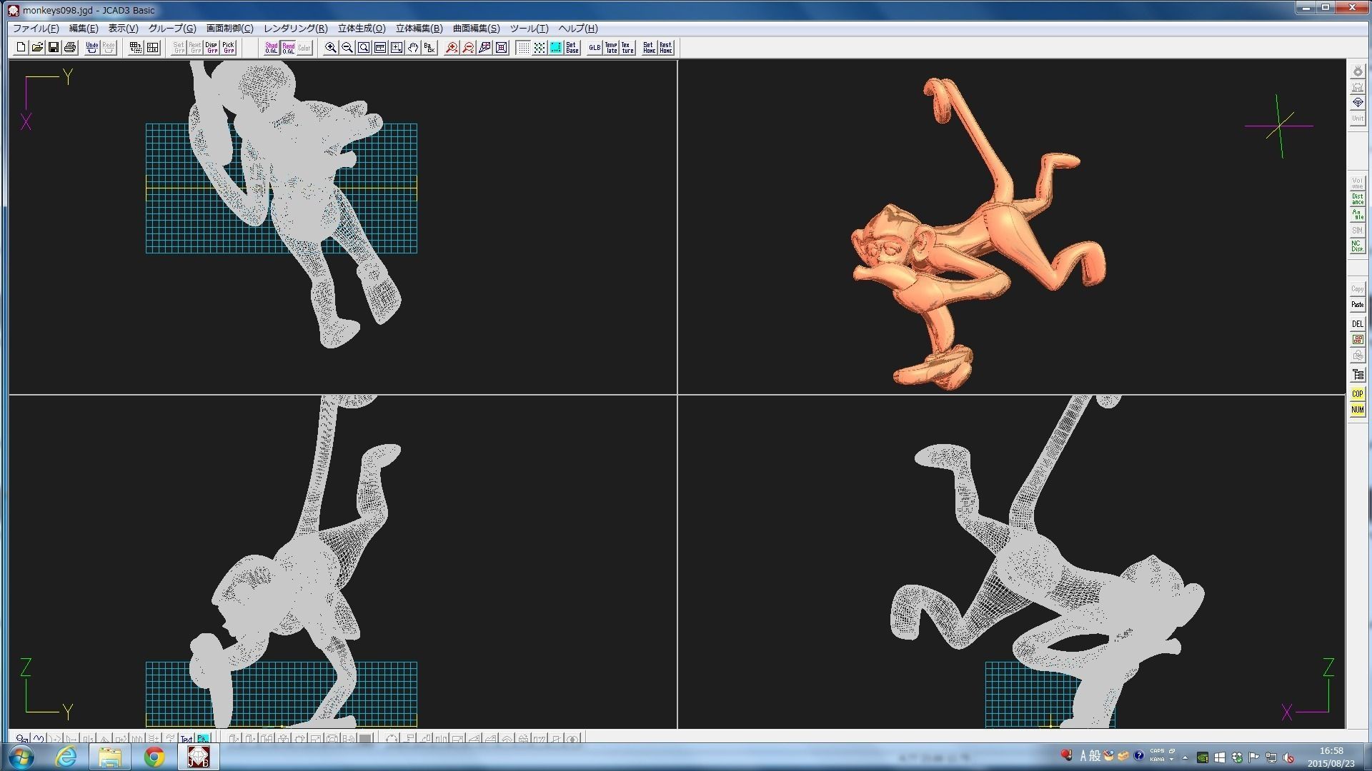Save the model with floppy icon
Viewport: 1372px width, 771px height.
(x=54, y=48)
